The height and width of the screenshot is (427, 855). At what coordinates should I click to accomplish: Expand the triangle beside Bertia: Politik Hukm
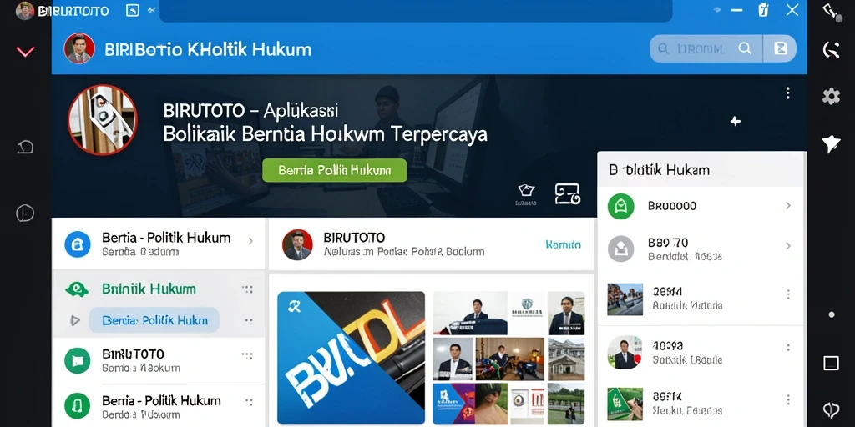tap(75, 320)
